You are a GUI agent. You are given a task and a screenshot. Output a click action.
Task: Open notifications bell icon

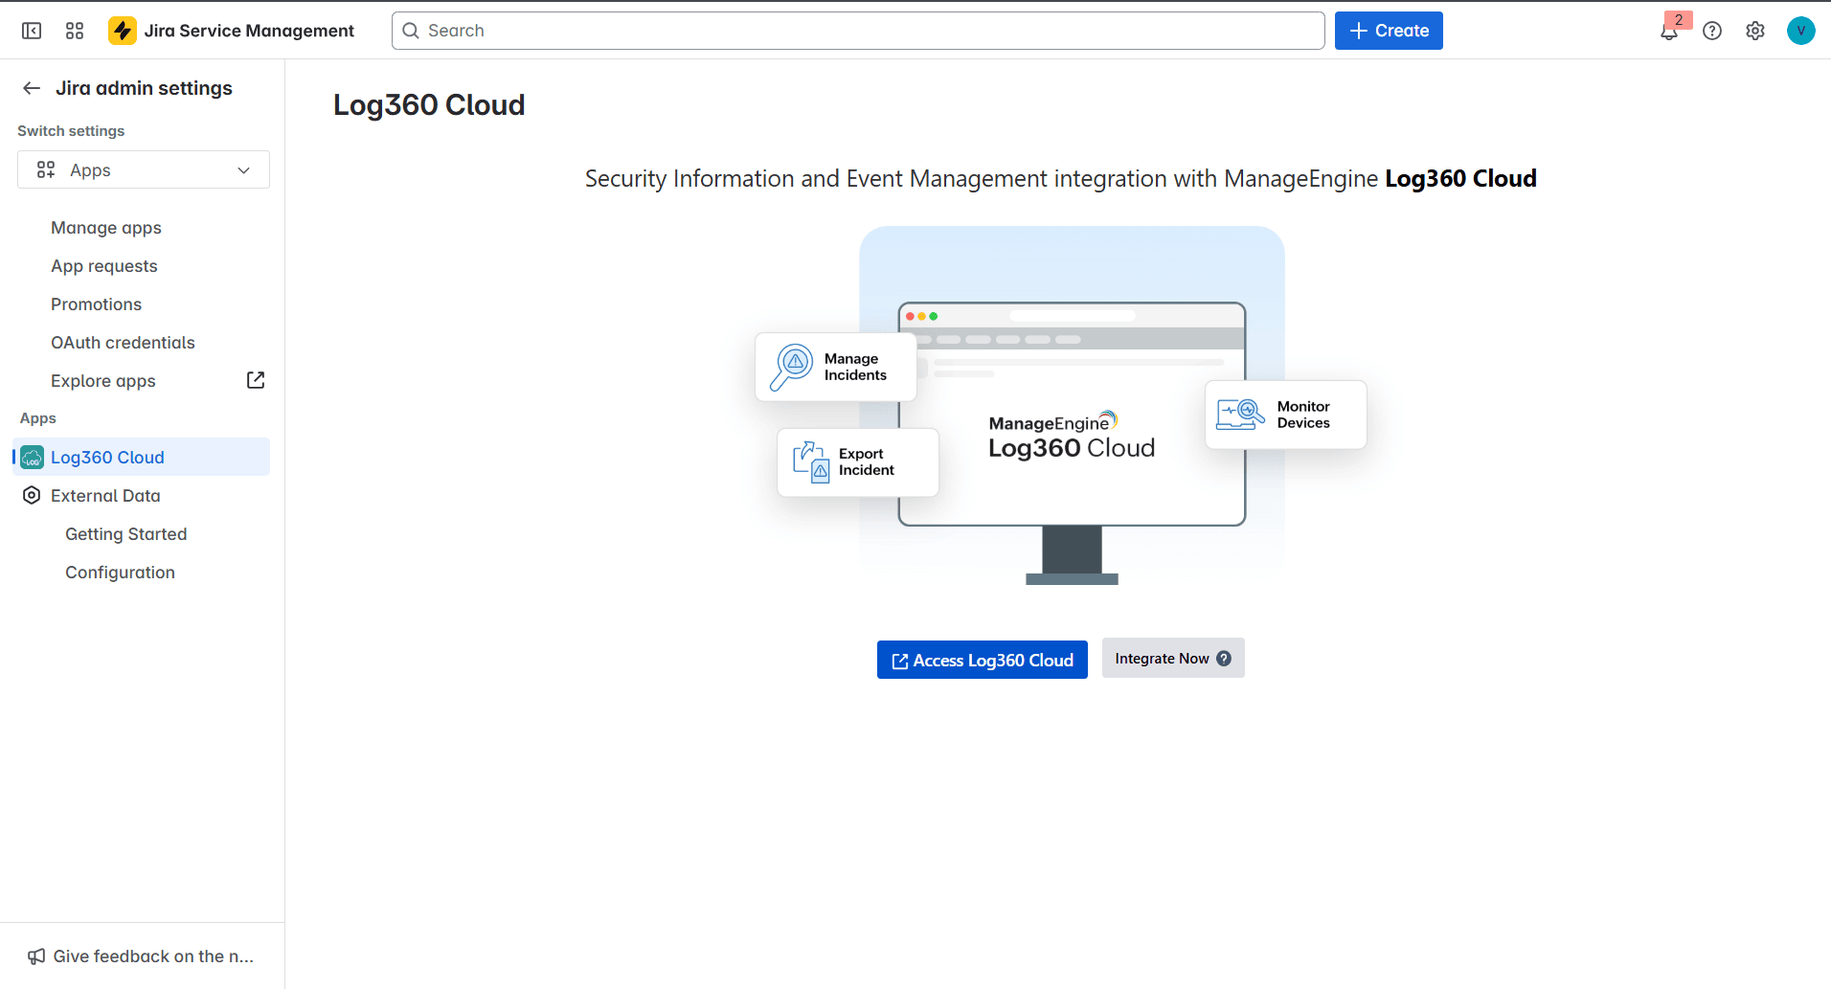(1669, 31)
